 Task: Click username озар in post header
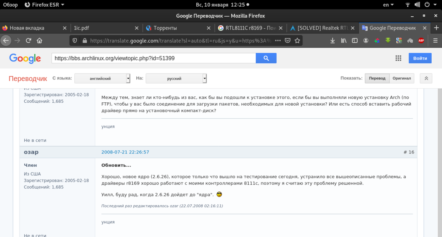point(31,152)
